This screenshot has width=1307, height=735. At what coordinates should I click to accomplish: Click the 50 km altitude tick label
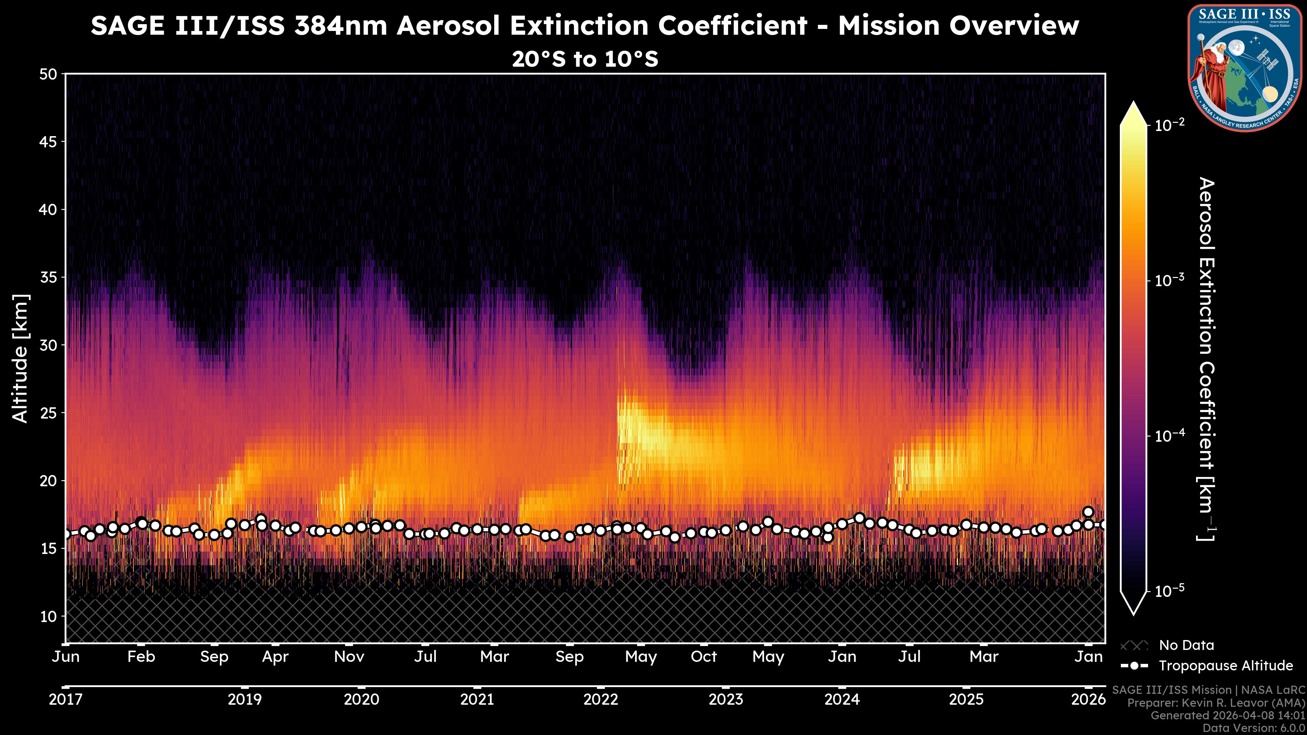(48, 74)
